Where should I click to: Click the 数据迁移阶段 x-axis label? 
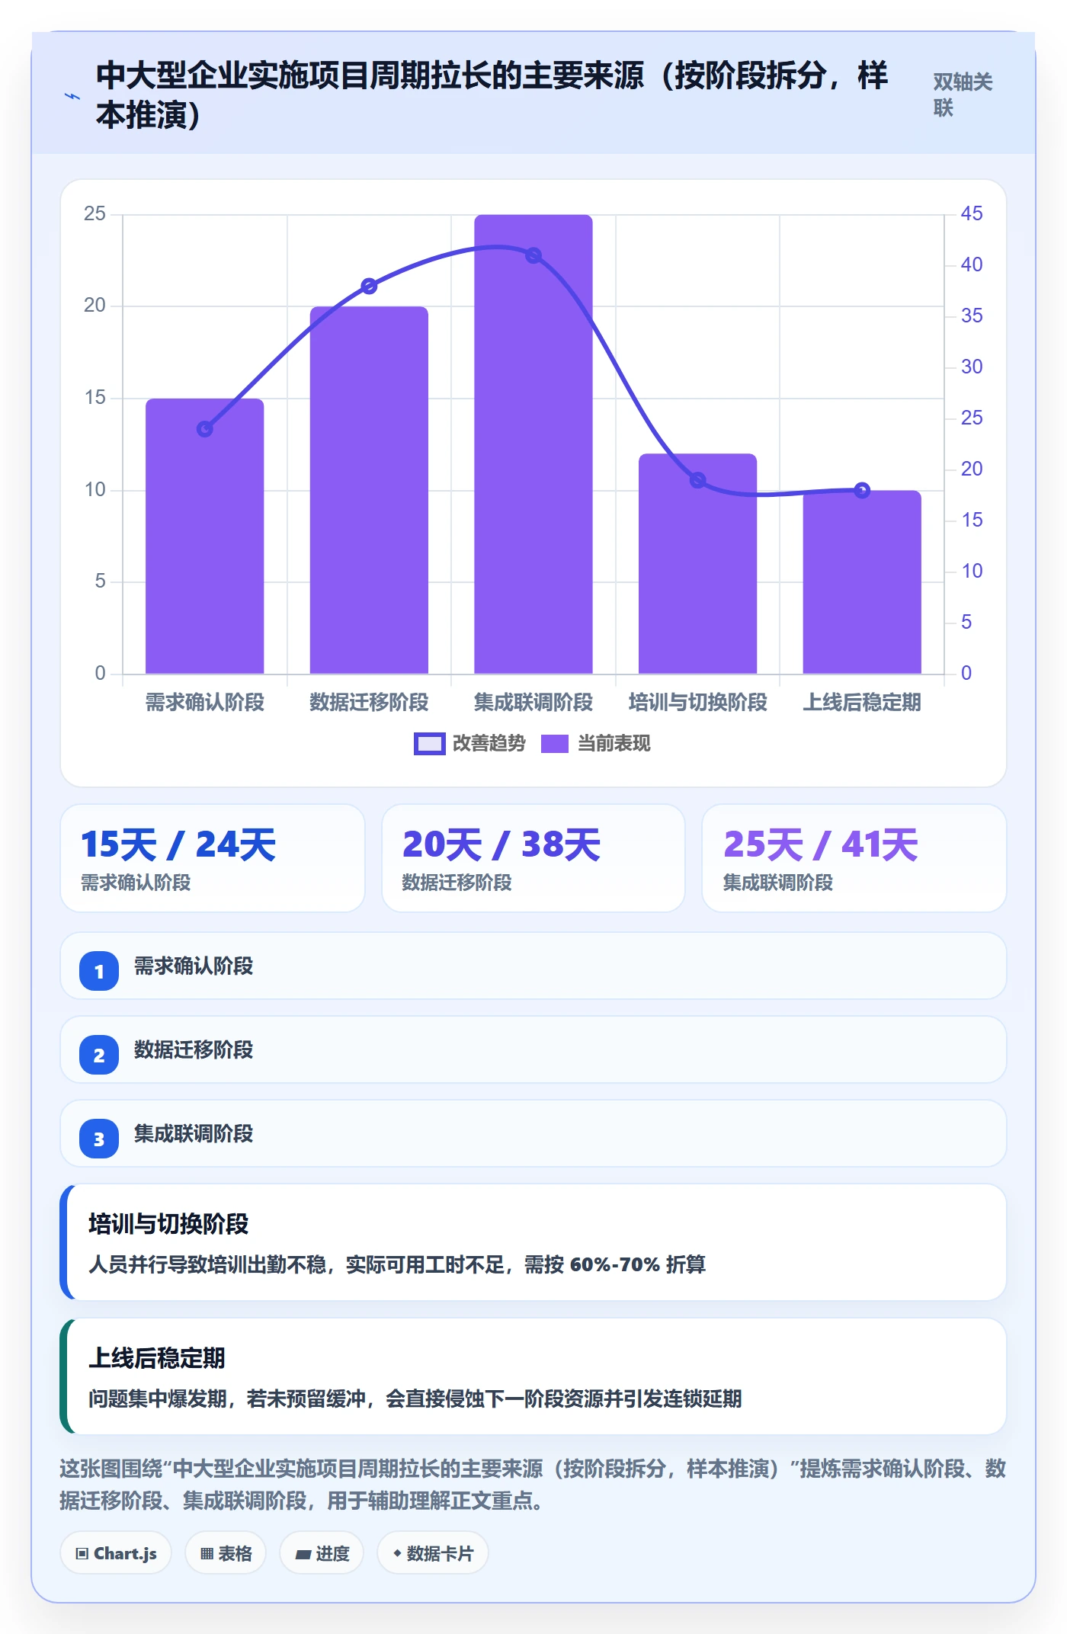(369, 702)
